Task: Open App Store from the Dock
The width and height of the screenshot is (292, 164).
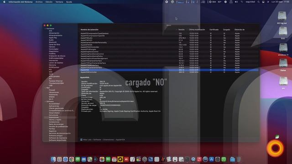Action: point(211,159)
